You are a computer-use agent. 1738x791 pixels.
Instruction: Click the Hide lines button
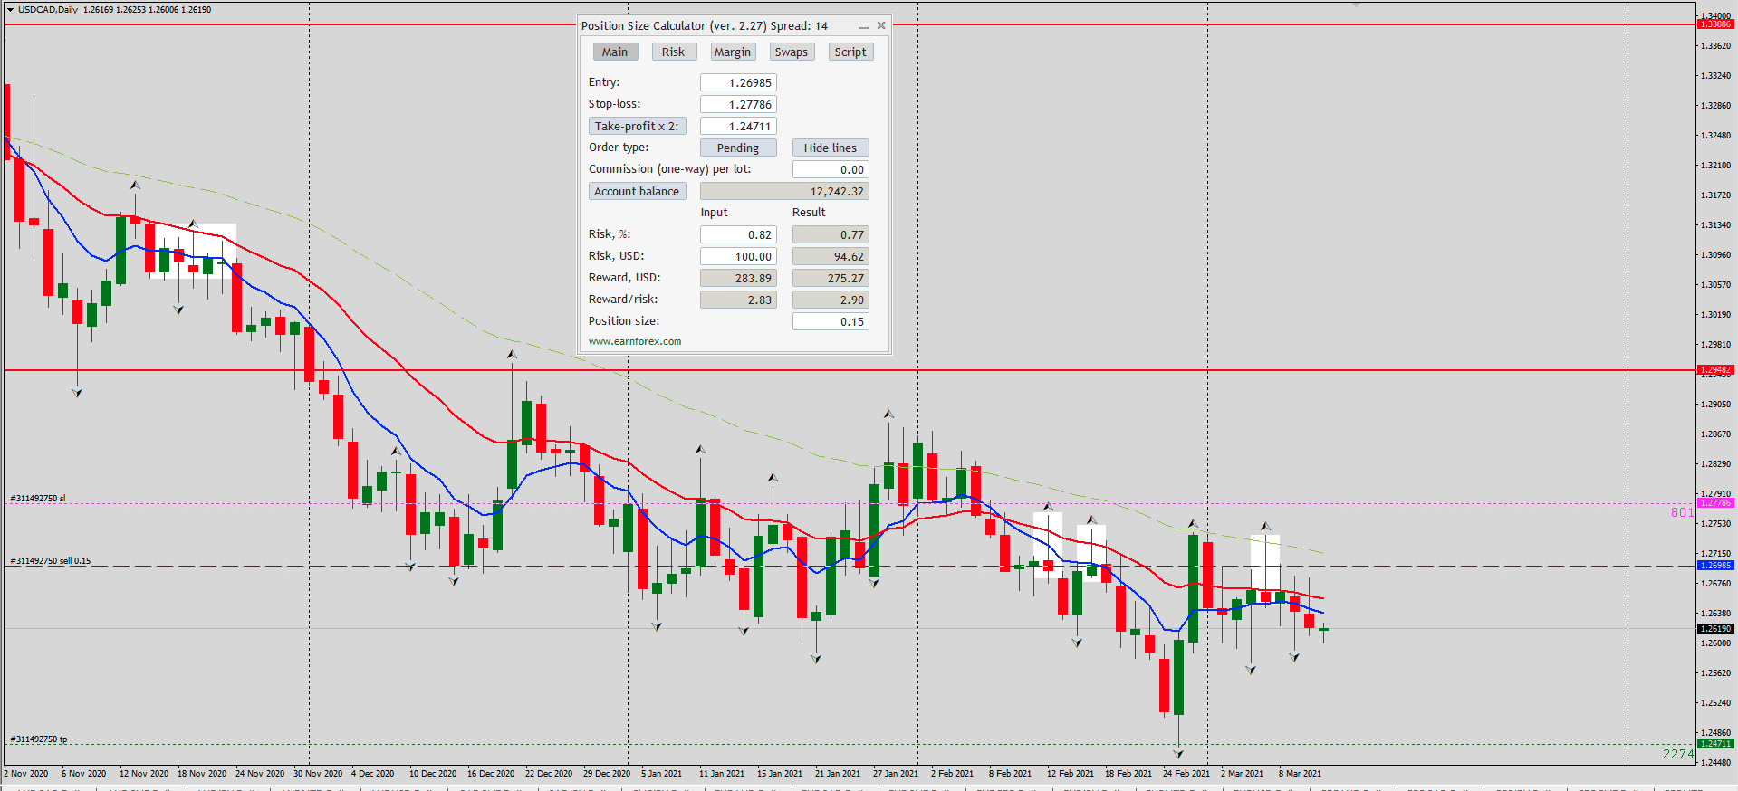(x=831, y=148)
